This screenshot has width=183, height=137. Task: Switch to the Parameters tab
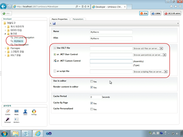click(78, 19)
